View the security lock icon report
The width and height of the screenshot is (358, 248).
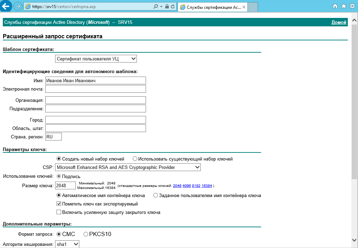coord(167,6)
